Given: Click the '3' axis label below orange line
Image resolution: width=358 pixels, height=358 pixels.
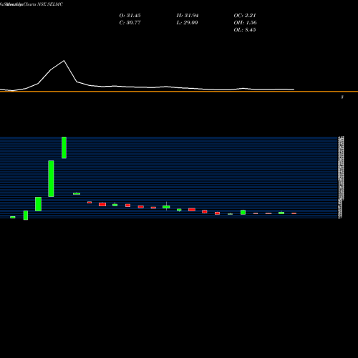Looking at the screenshot, I should 342,97.
